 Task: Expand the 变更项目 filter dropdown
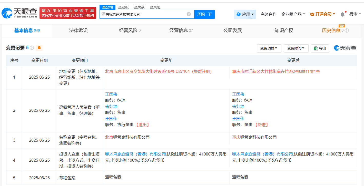pos(269,48)
